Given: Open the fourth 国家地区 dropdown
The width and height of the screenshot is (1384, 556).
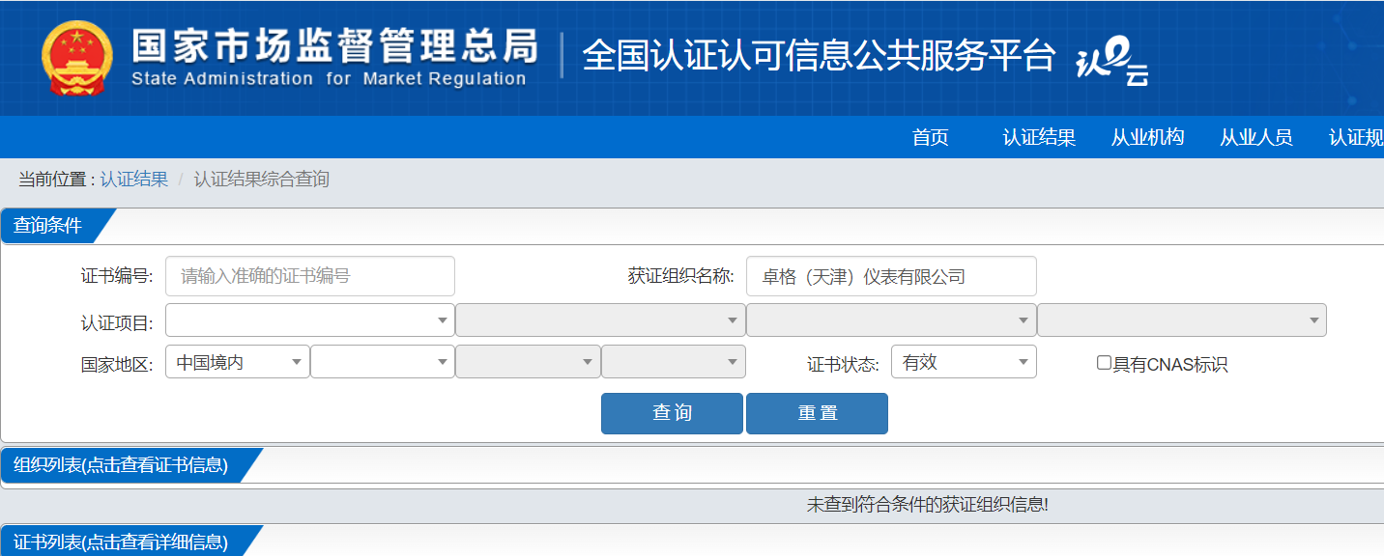Looking at the screenshot, I should click(x=674, y=362).
